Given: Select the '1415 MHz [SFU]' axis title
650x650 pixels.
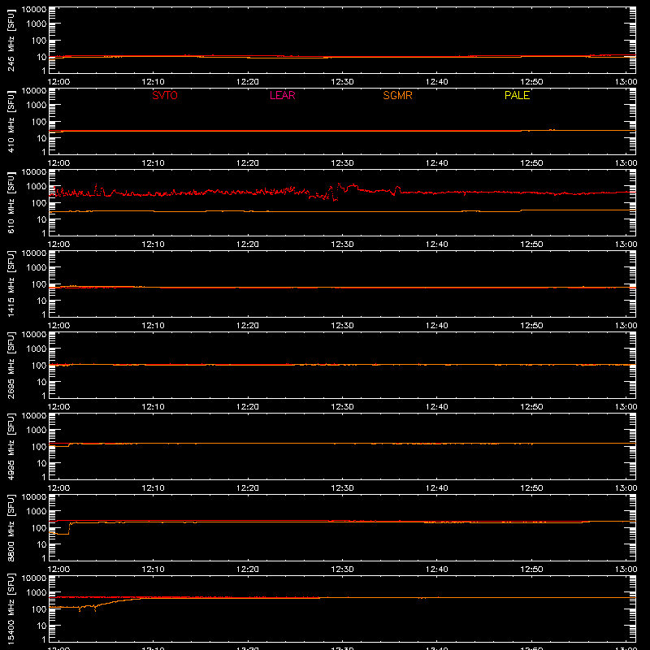Looking at the screenshot, I should tap(11, 284).
